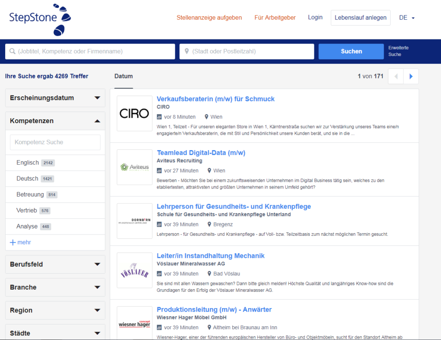441x340 pixels.
Task: Click the '1 von 171' page counter
Action: point(370,77)
